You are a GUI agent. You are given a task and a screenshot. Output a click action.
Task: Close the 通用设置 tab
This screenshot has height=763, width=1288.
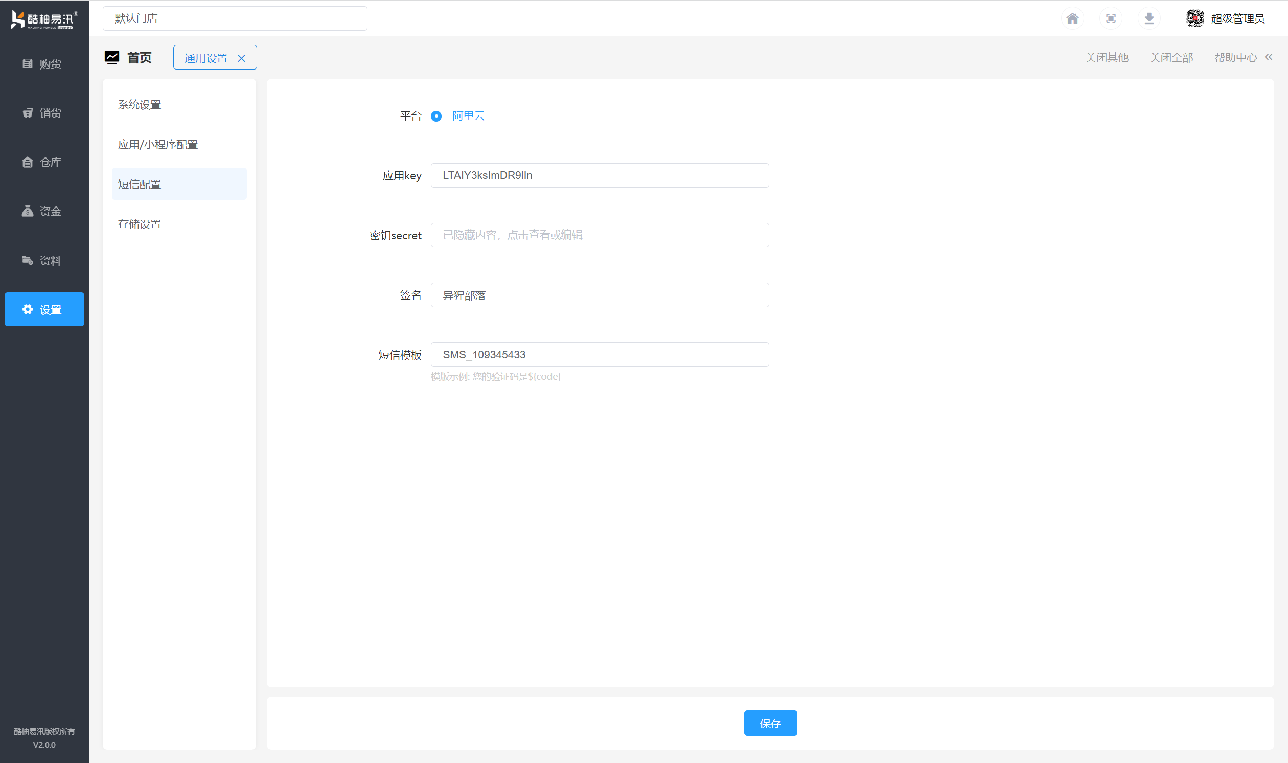(x=241, y=59)
